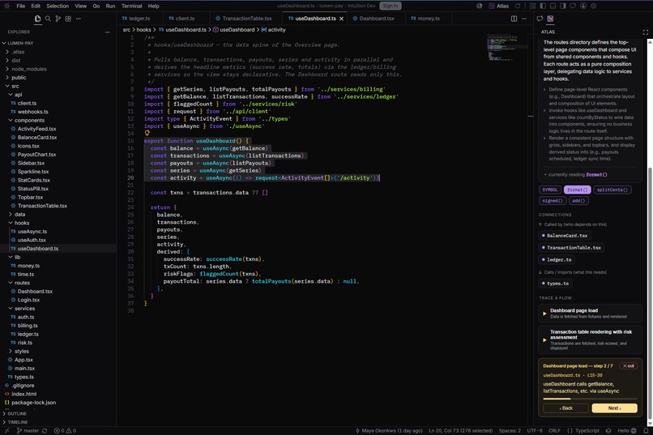Open the File menu
The width and height of the screenshot is (653, 435).
pos(21,6)
